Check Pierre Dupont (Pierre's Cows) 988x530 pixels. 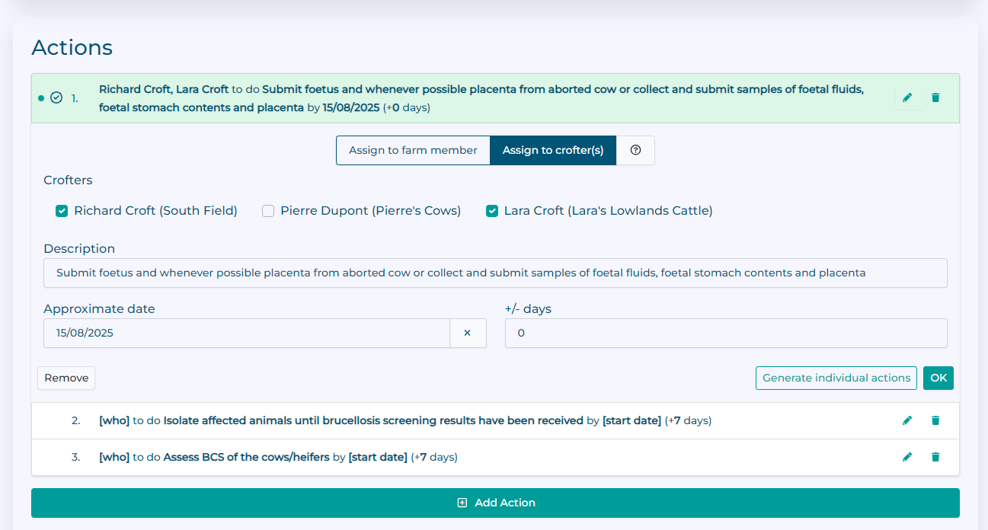pyautogui.click(x=268, y=211)
